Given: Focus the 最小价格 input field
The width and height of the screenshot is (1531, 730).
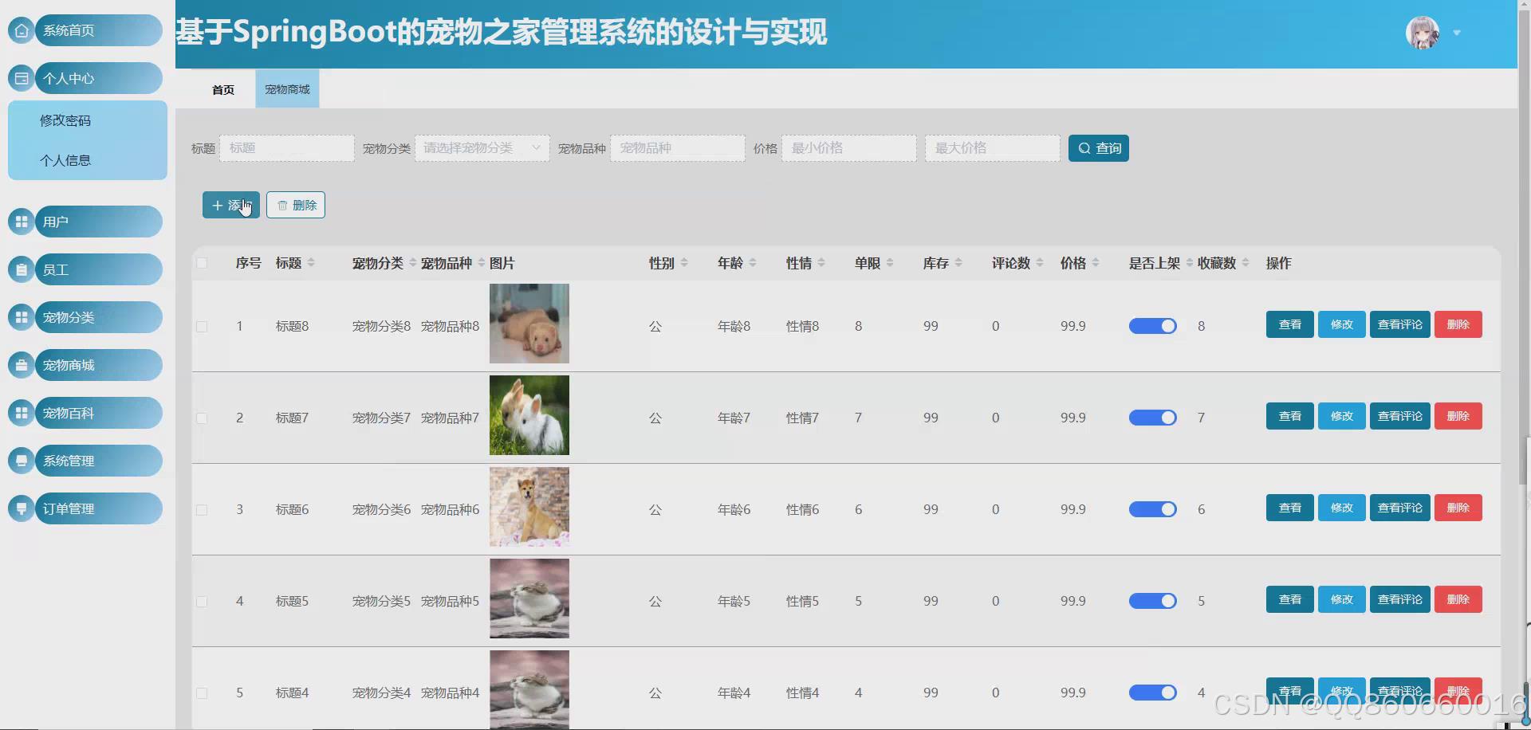Looking at the screenshot, I should [x=849, y=148].
